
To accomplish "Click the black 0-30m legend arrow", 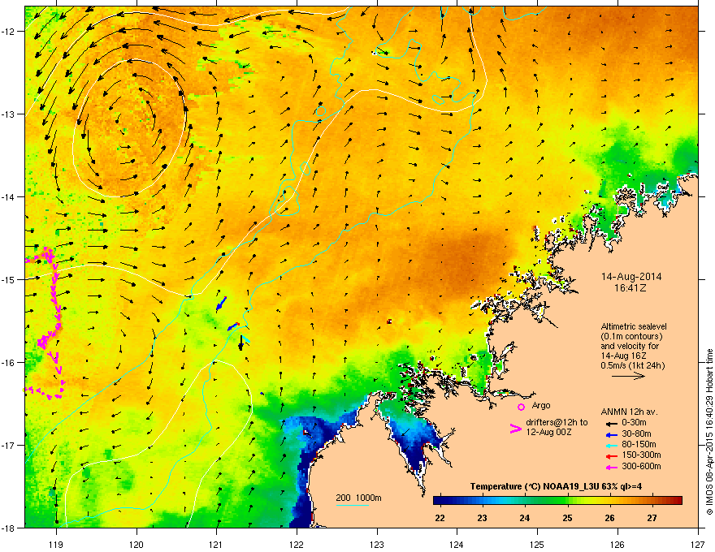I will (x=611, y=423).
